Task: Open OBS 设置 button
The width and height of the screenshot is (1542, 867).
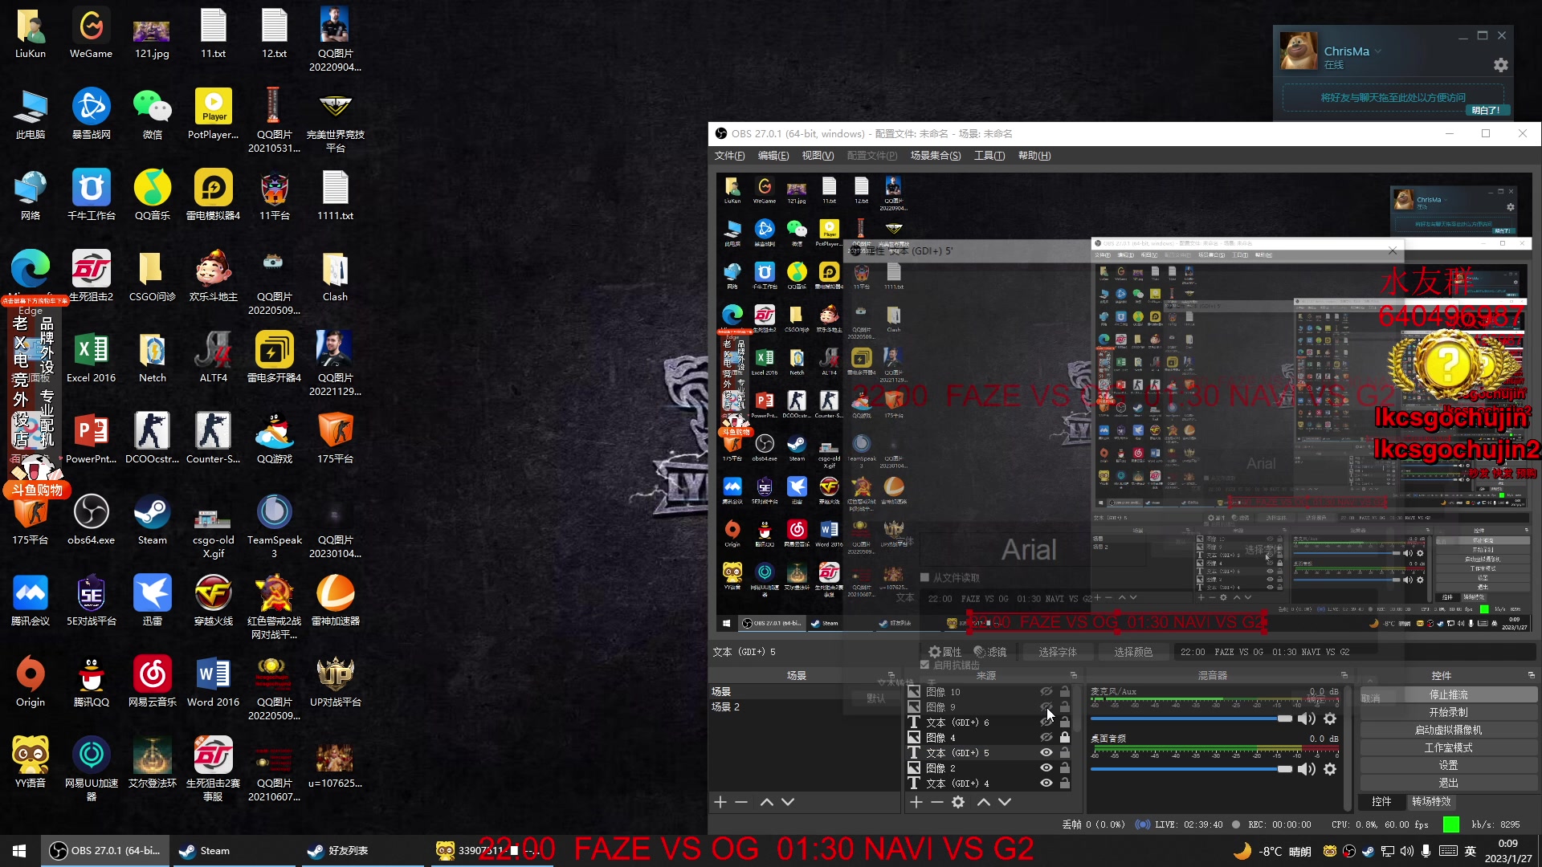Action: [x=1448, y=765]
